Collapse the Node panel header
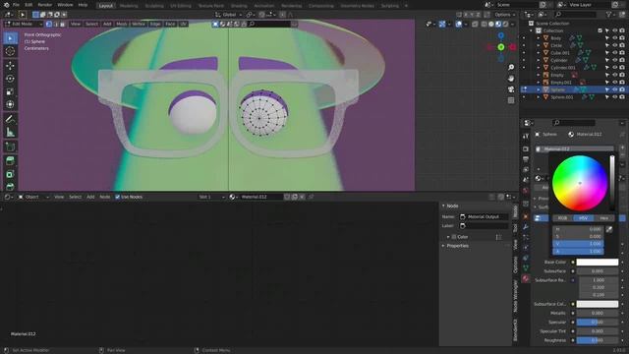Viewport: 629px width, 354px height. [x=452, y=206]
